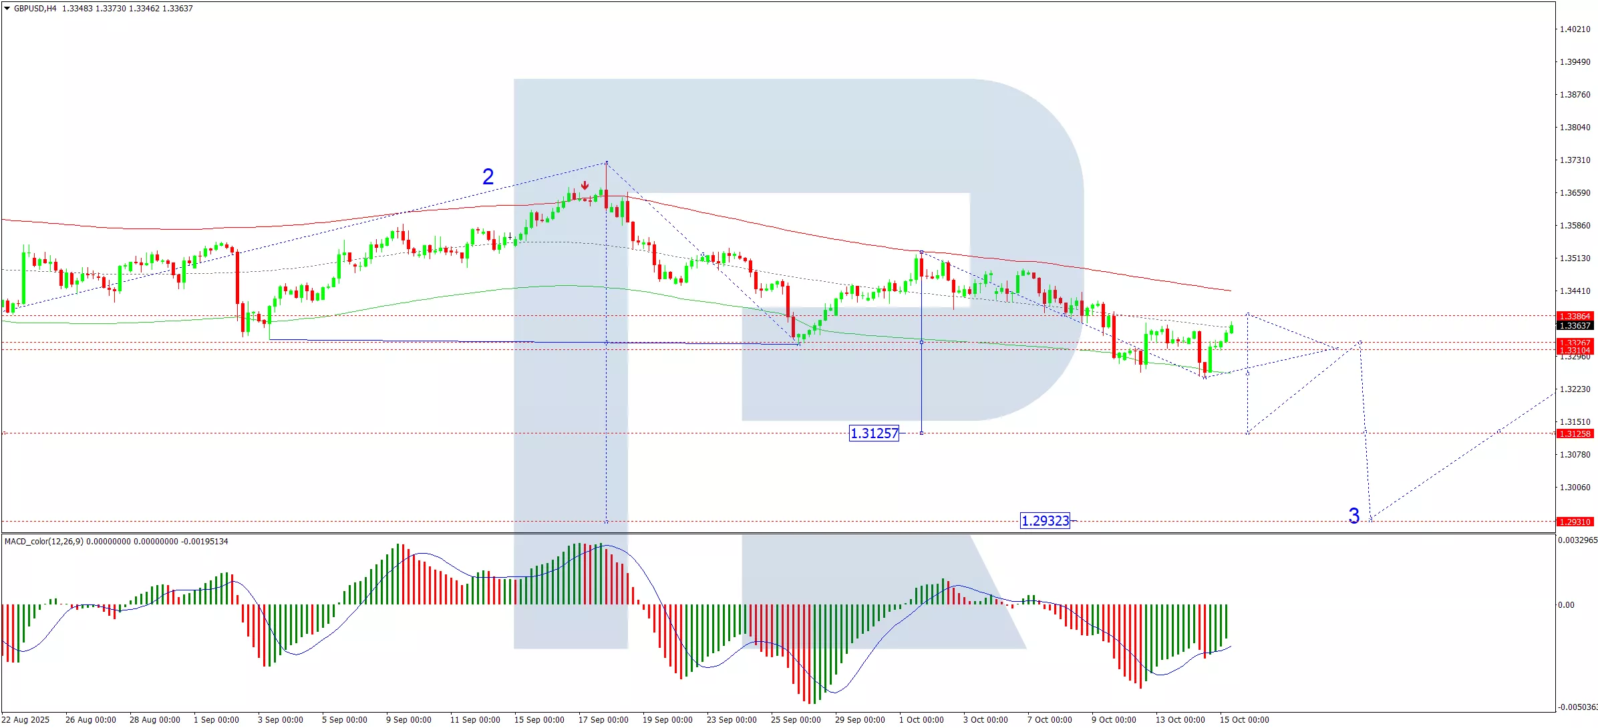1598x728 pixels.
Task: Click the red 1.33864 price axis tag
Action: (x=1575, y=316)
